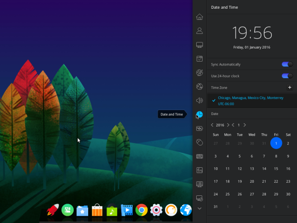Toggle the Sync Automatically switch
The width and height of the screenshot is (297, 223).
[x=287, y=64]
